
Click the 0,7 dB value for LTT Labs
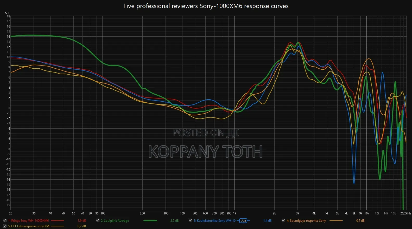point(82,226)
